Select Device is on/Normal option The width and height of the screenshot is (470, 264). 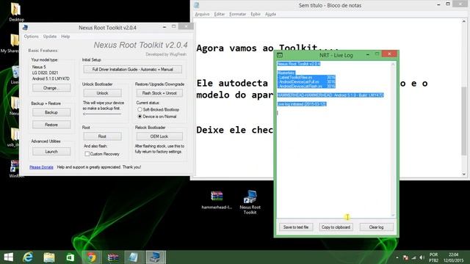(140, 117)
